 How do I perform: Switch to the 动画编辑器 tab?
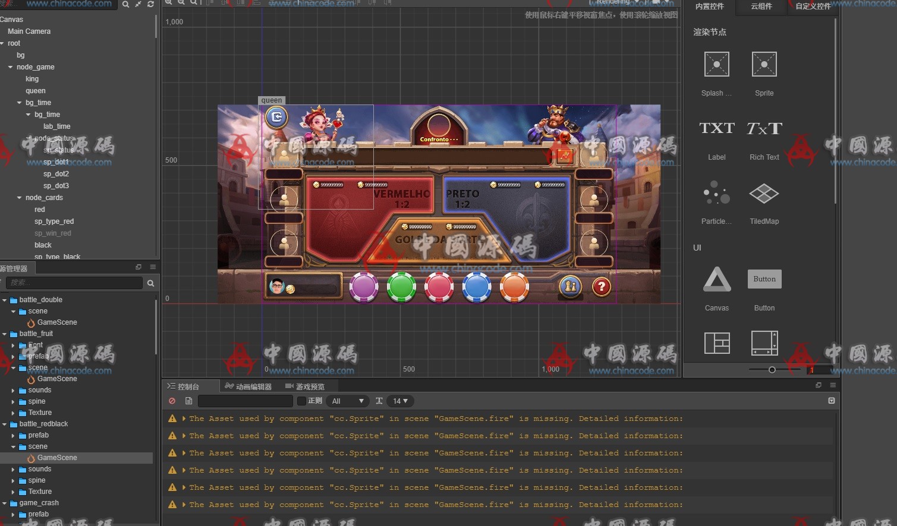pos(248,386)
